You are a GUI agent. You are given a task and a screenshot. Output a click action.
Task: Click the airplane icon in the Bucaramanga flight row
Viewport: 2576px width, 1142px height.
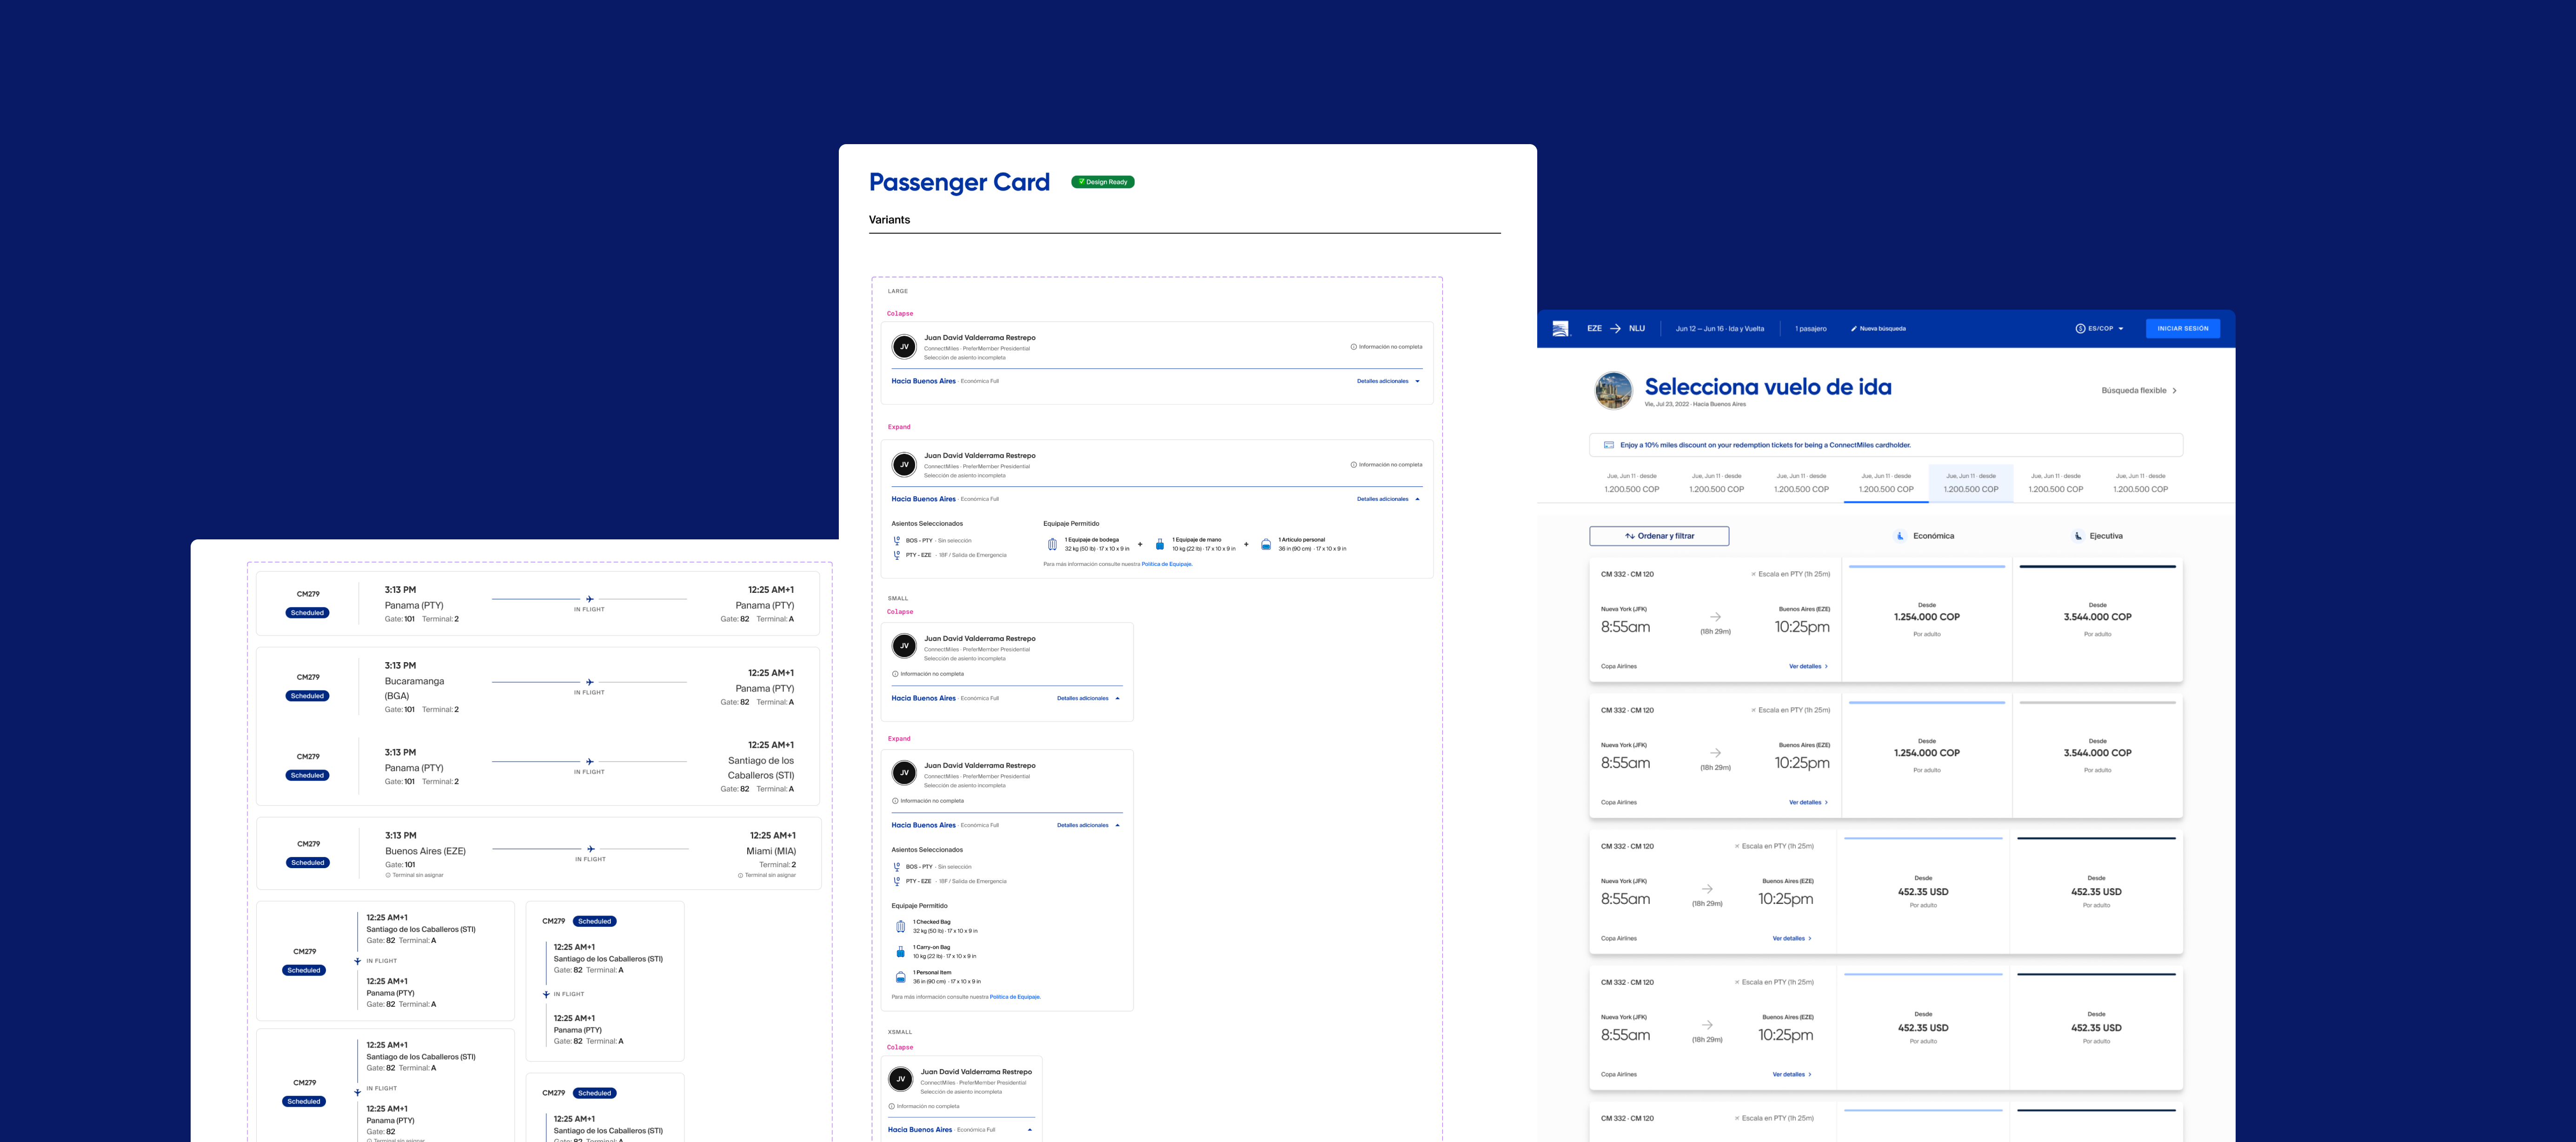pyautogui.click(x=590, y=682)
